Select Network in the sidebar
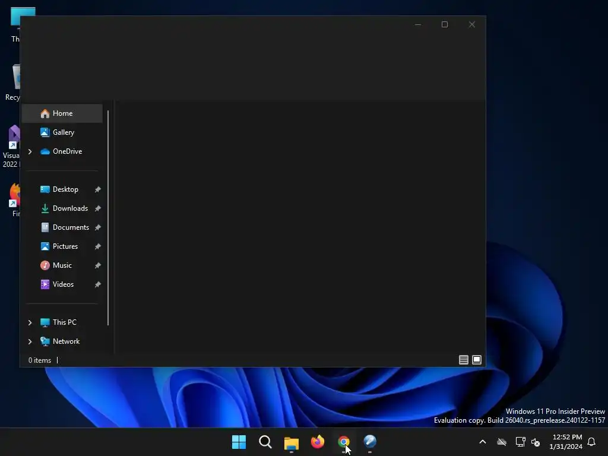 (x=62, y=341)
